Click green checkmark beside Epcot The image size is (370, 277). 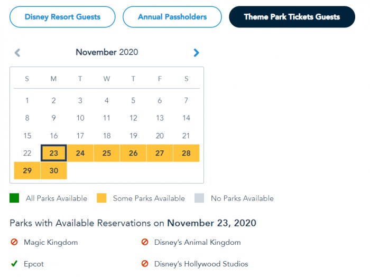click(14, 264)
